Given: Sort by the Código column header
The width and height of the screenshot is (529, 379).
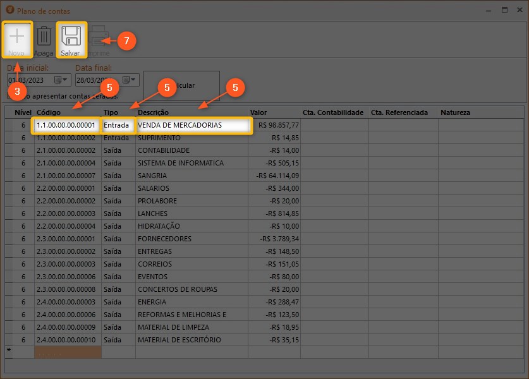Looking at the screenshot, I should [49, 112].
